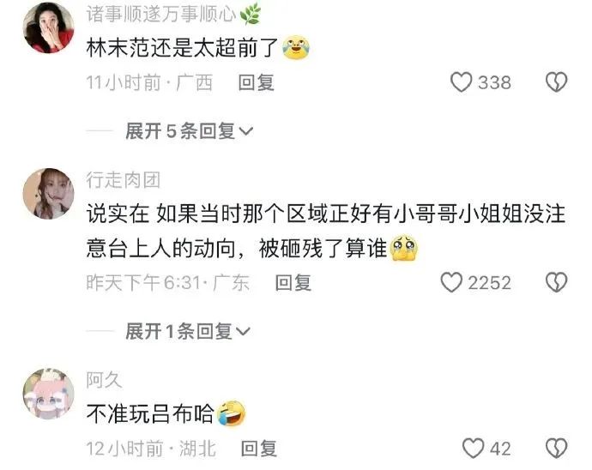Open 阿久's profile avatar
Screen dimensions: 592x470
pos(48,394)
